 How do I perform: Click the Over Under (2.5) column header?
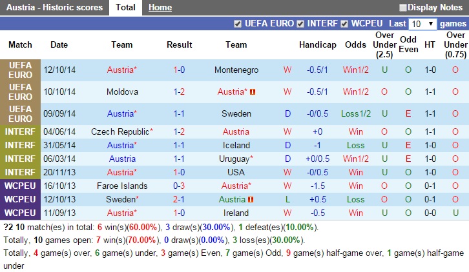point(384,44)
